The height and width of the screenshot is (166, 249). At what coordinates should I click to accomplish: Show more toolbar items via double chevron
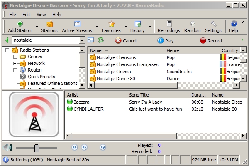coord(243,22)
